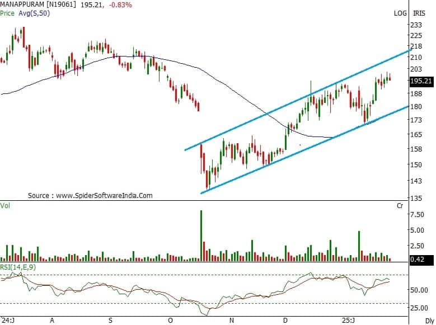Screen dimensions: 436x325
Task: Click the Vol panel label
Action: pos(6,205)
